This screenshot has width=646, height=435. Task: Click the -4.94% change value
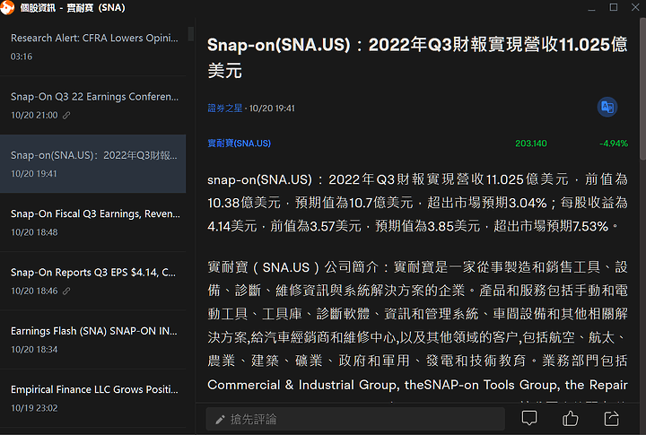pos(614,144)
